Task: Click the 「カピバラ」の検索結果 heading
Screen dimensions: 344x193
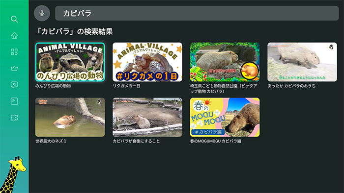Action: click(x=74, y=31)
